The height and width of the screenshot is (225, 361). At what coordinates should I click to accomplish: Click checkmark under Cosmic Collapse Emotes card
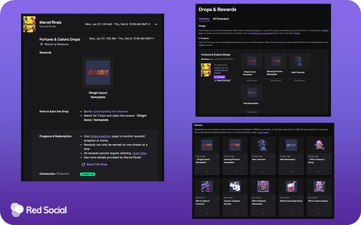pos(235,213)
